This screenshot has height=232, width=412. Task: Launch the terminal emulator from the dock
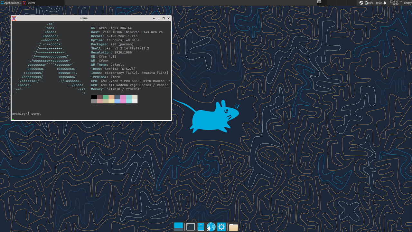click(191, 227)
